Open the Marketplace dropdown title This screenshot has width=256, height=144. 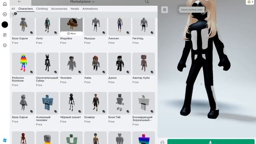point(82,2)
